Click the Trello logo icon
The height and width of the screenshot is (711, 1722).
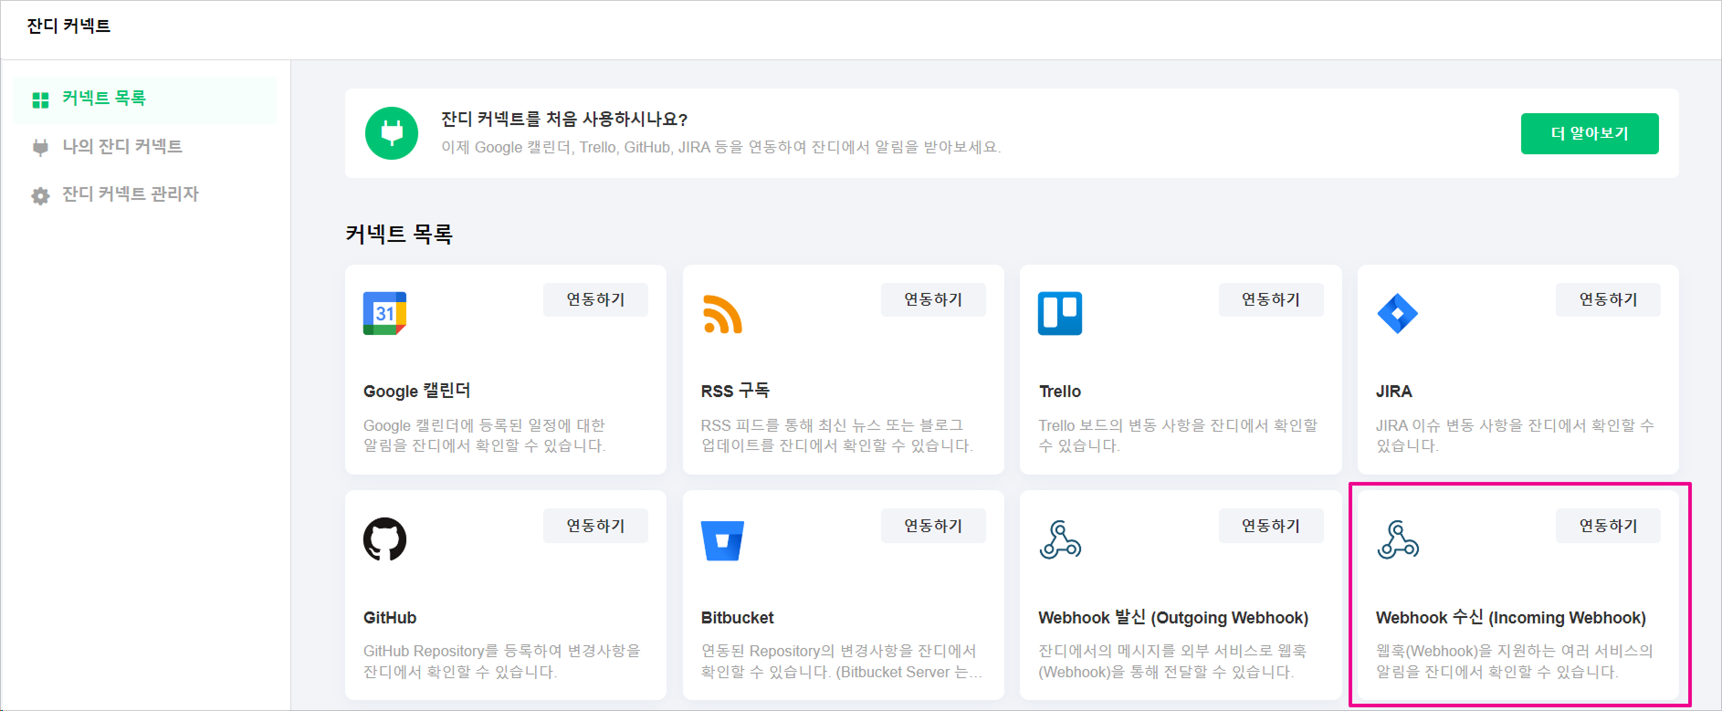coord(1060,314)
